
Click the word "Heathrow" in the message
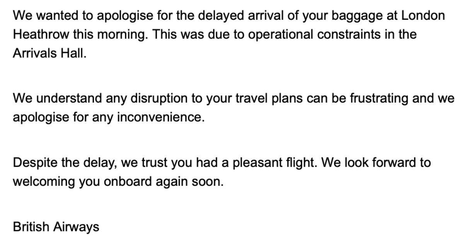pyautogui.click(x=41, y=34)
